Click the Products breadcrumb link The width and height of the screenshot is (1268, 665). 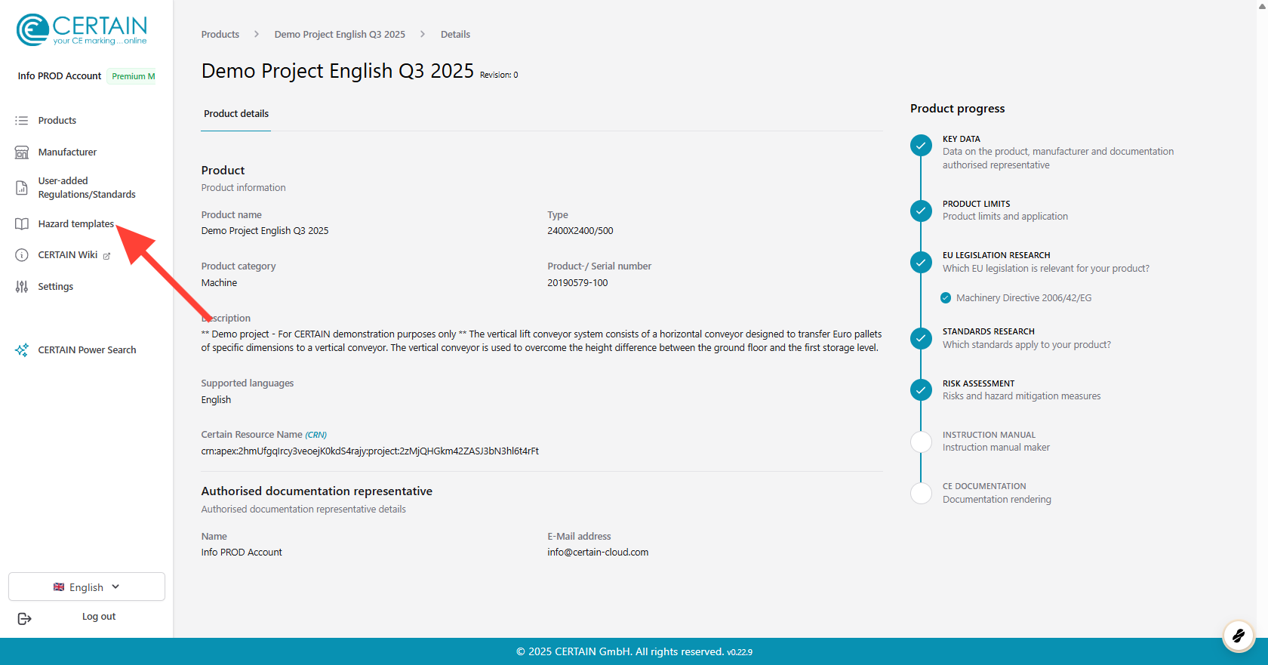[220, 35]
